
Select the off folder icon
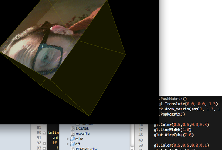click(x=73, y=144)
